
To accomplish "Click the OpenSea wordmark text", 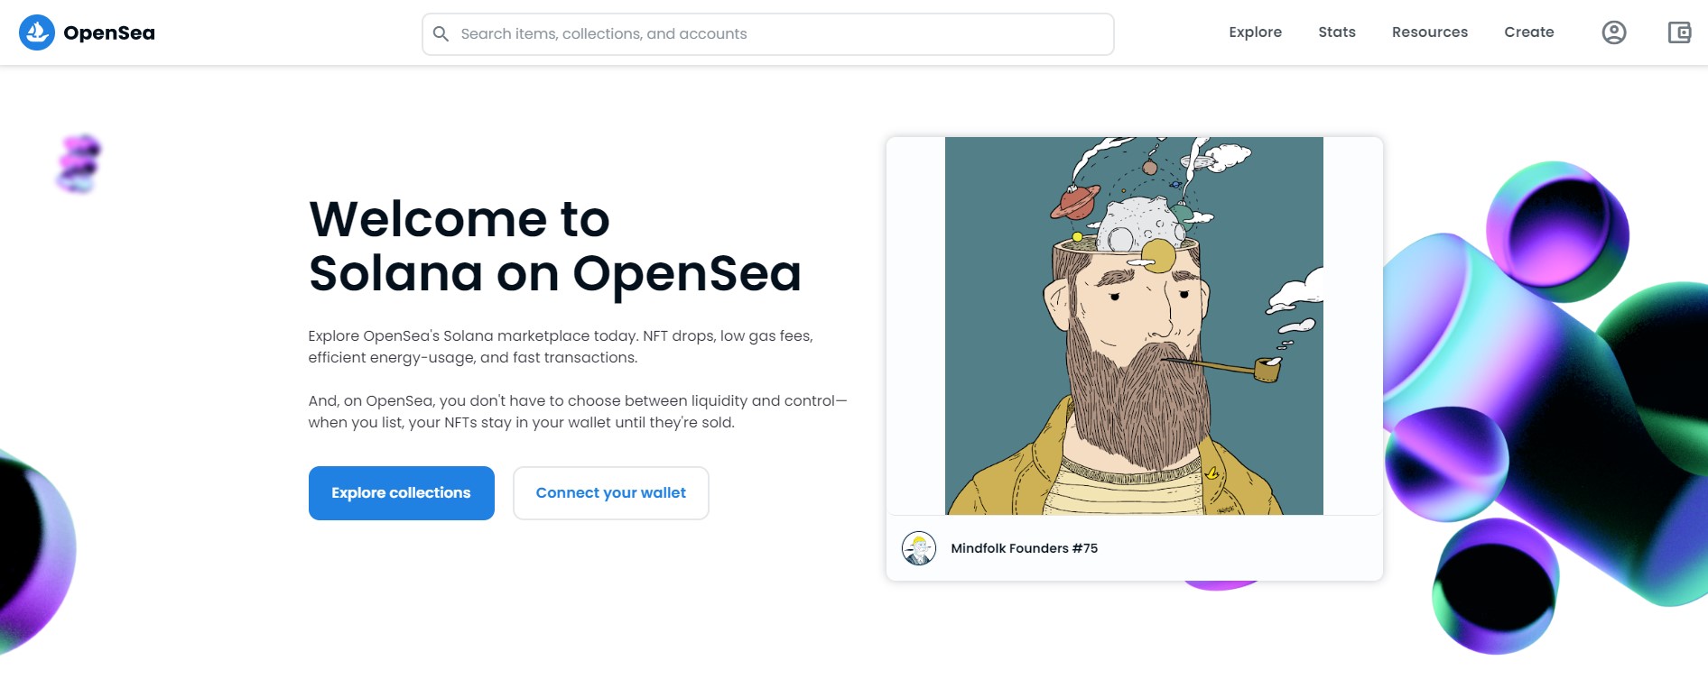I will 109,33.
